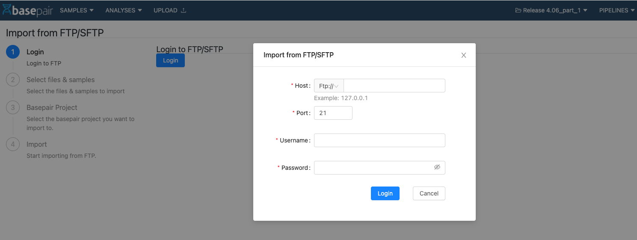Viewport: 637px width, 240px height.
Task: Close the Import from FTP/SFTP dialog
Action: click(x=463, y=55)
